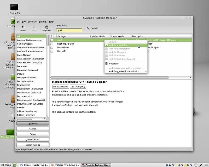Select Debug (universe) category
Screen dimensions: 209x167
pos(31,81)
